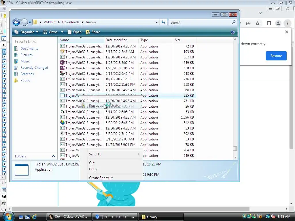Click VM0b0t in the address breadcrumb
This screenshot has height=221, width=295.
50,22
